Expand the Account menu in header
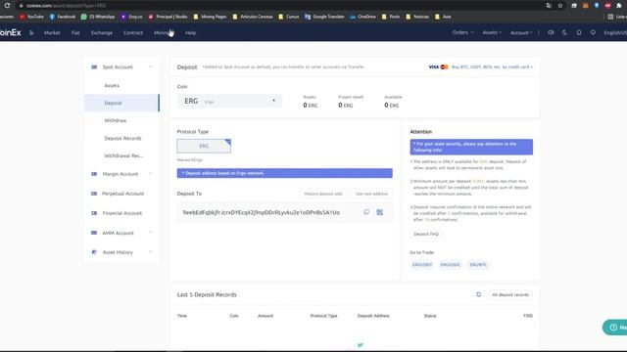The image size is (627, 352). [x=521, y=32]
